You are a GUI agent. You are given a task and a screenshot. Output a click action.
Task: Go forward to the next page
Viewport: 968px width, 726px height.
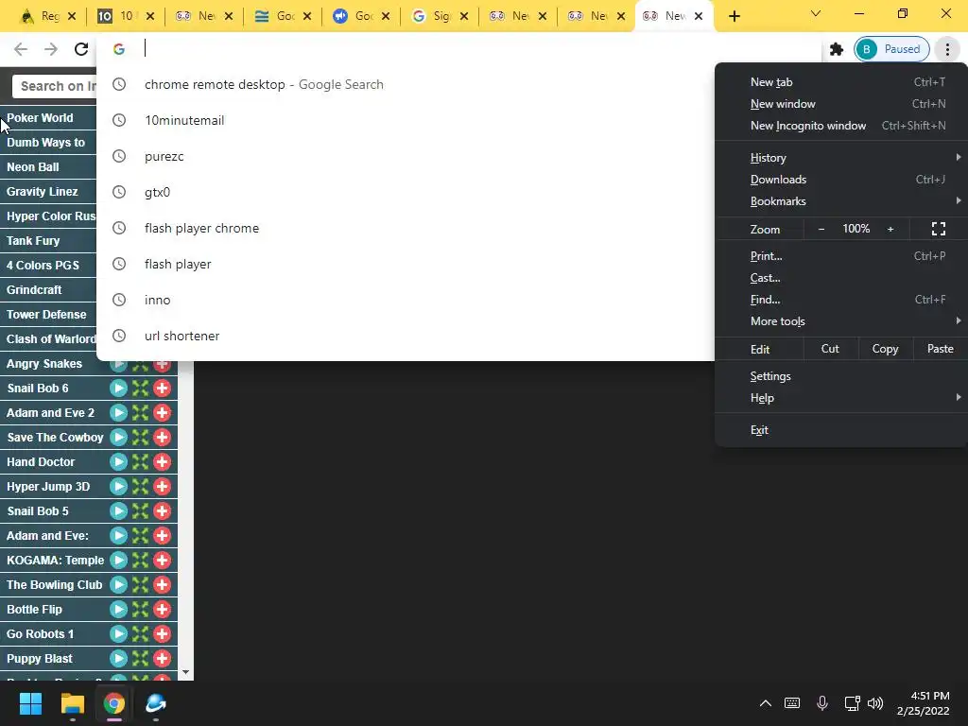click(x=51, y=49)
